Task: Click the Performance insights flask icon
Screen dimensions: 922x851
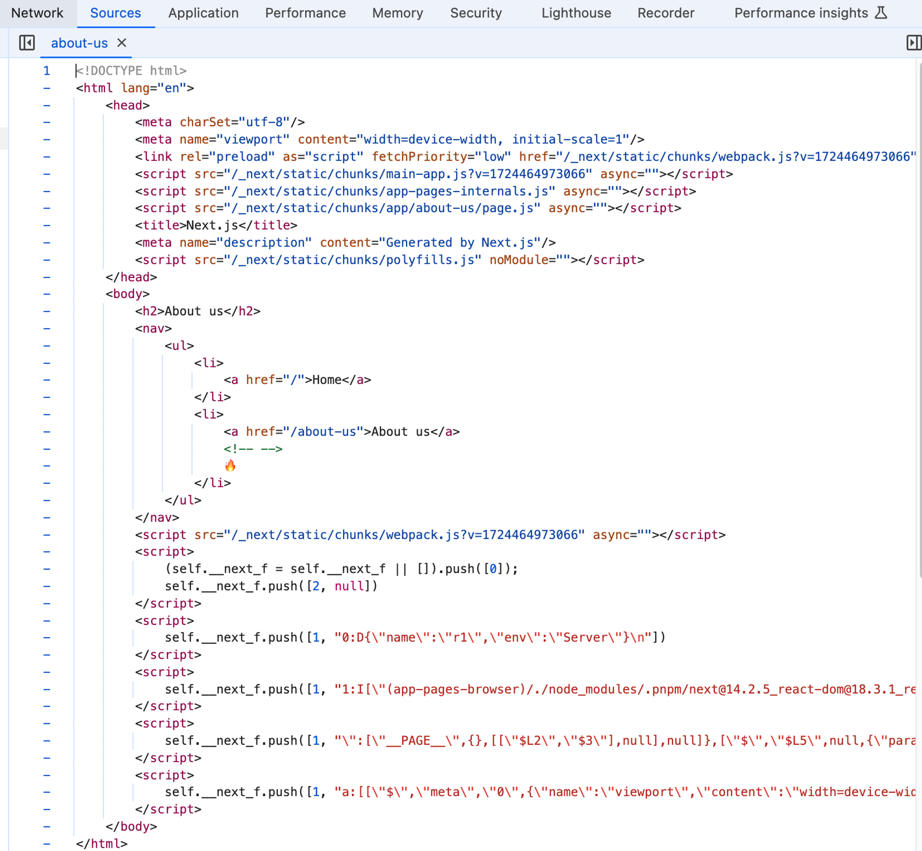Action: coord(881,13)
